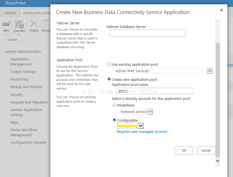Click the Application pool name field
Image resolution: width=233 pixels, height=177 pixels.
coord(155,91)
